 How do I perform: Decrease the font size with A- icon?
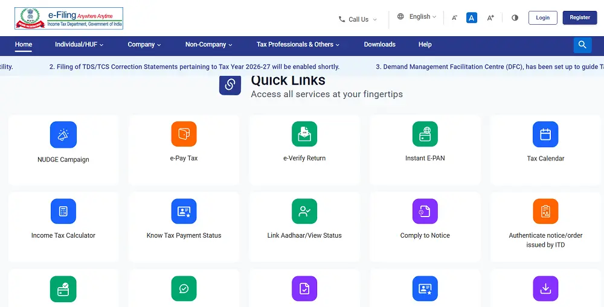click(455, 17)
